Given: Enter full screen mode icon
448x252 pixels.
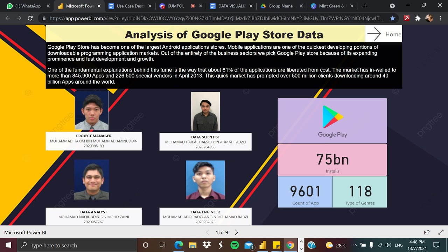Looking at the screenshot, I should [441, 232].
